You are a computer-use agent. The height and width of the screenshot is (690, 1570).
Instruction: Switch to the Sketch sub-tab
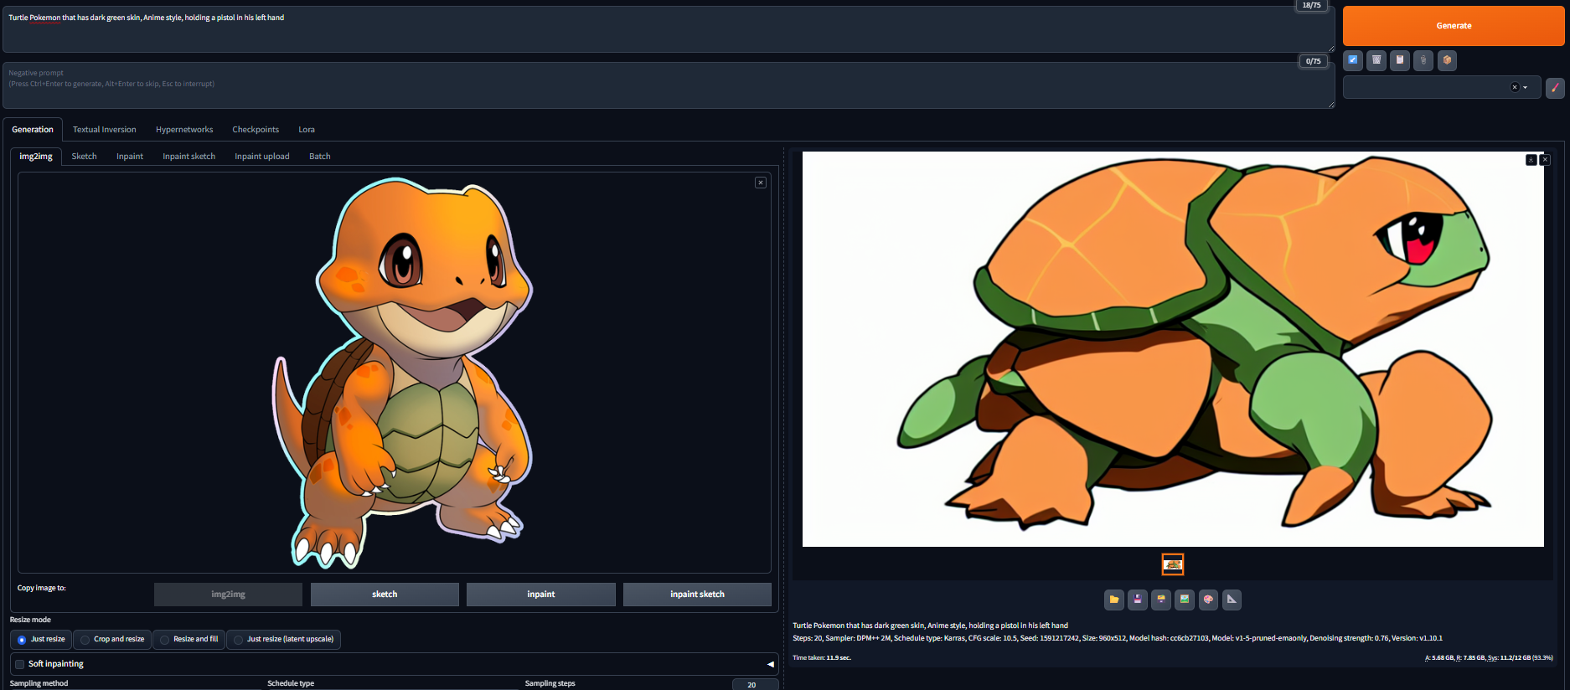click(x=84, y=157)
